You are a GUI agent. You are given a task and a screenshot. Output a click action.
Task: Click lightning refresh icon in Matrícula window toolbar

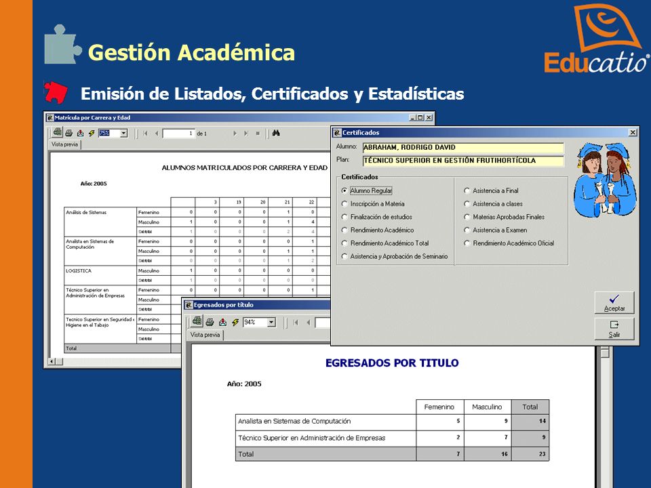92,134
